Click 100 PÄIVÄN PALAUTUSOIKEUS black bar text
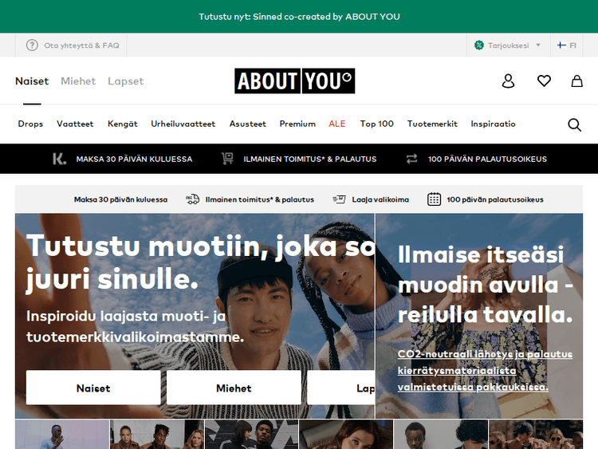Screen dimensions: 598x449 click(x=487, y=159)
